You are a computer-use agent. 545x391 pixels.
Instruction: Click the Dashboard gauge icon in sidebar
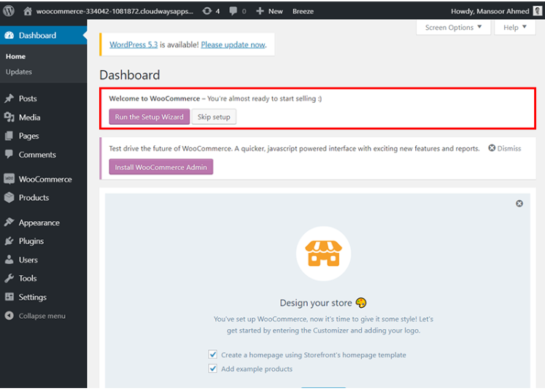(9, 35)
